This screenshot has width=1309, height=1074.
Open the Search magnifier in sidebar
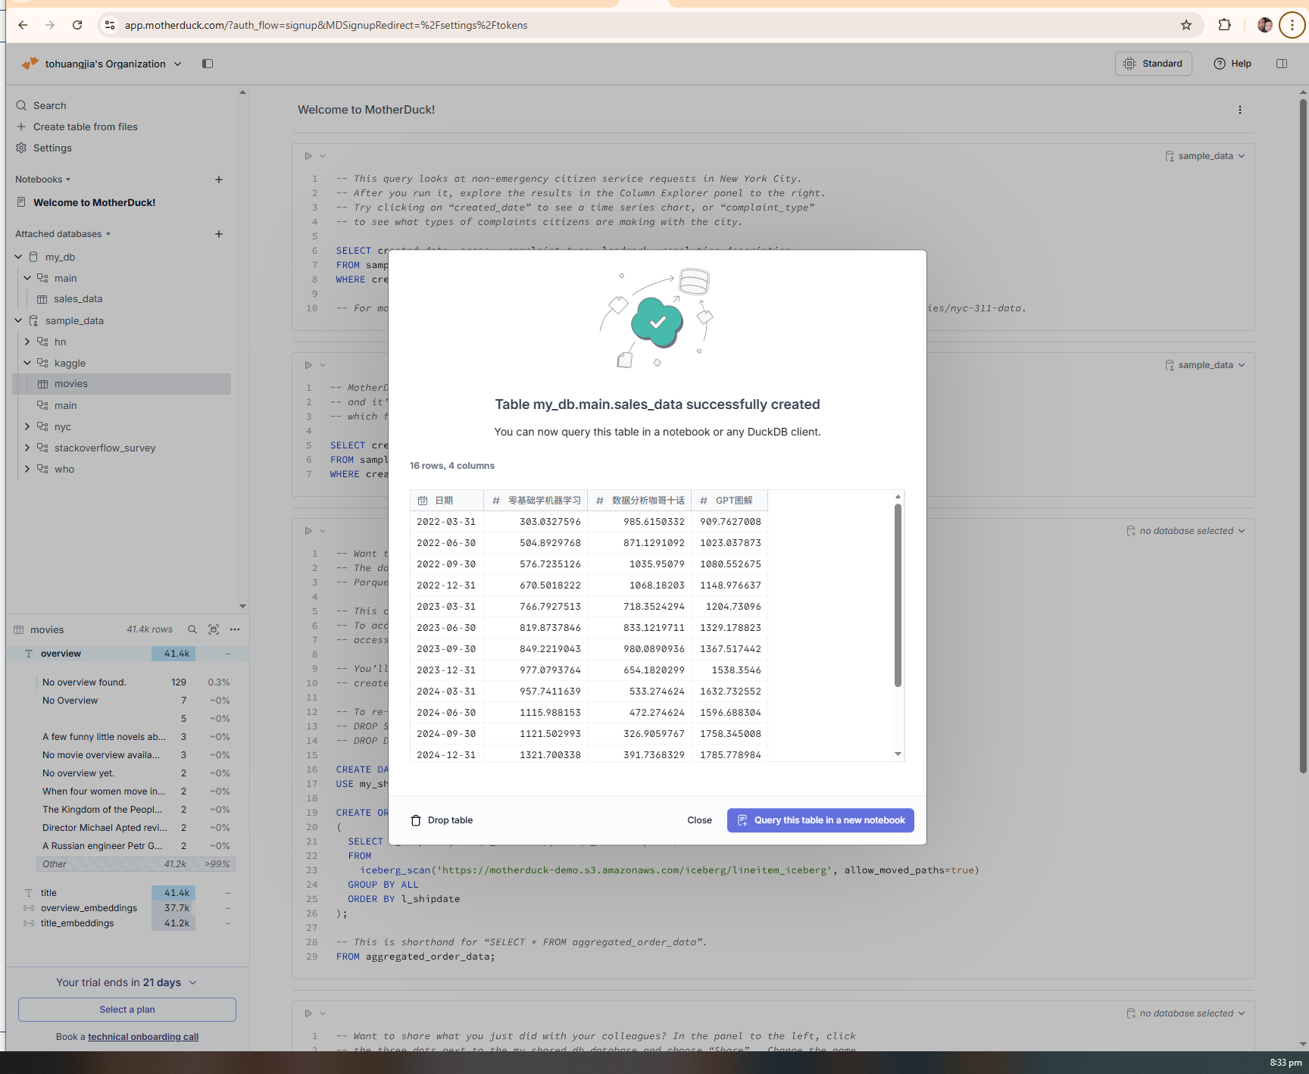click(x=21, y=105)
